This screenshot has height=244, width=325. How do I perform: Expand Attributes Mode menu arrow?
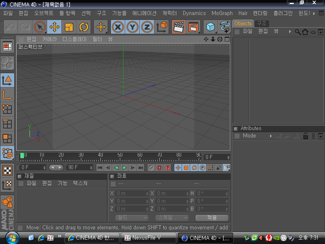(x=271, y=136)
